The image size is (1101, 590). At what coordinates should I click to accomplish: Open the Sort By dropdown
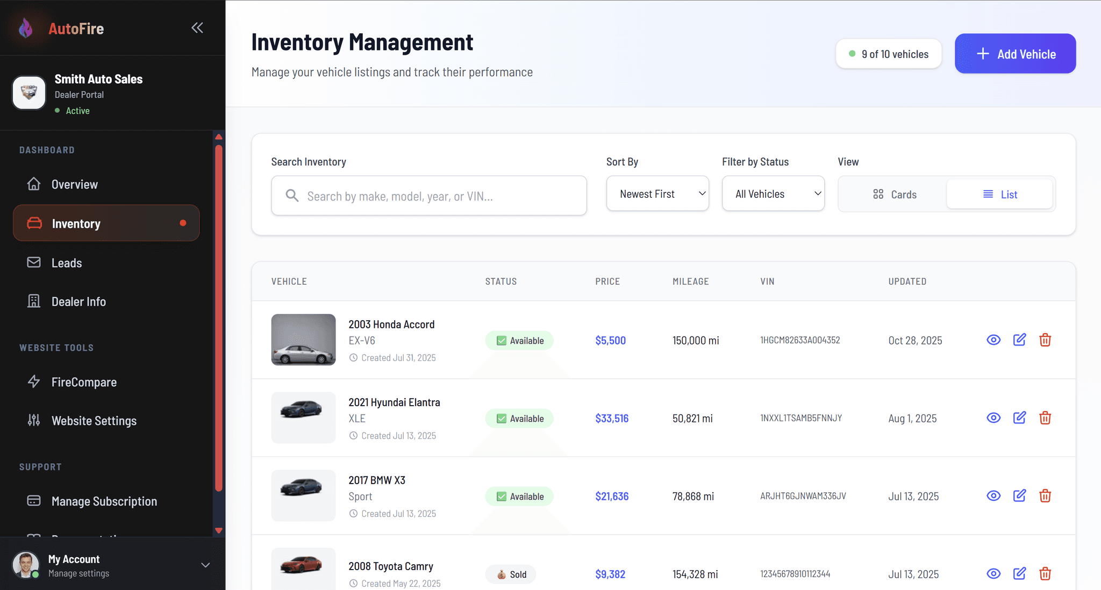pos(657,193)
